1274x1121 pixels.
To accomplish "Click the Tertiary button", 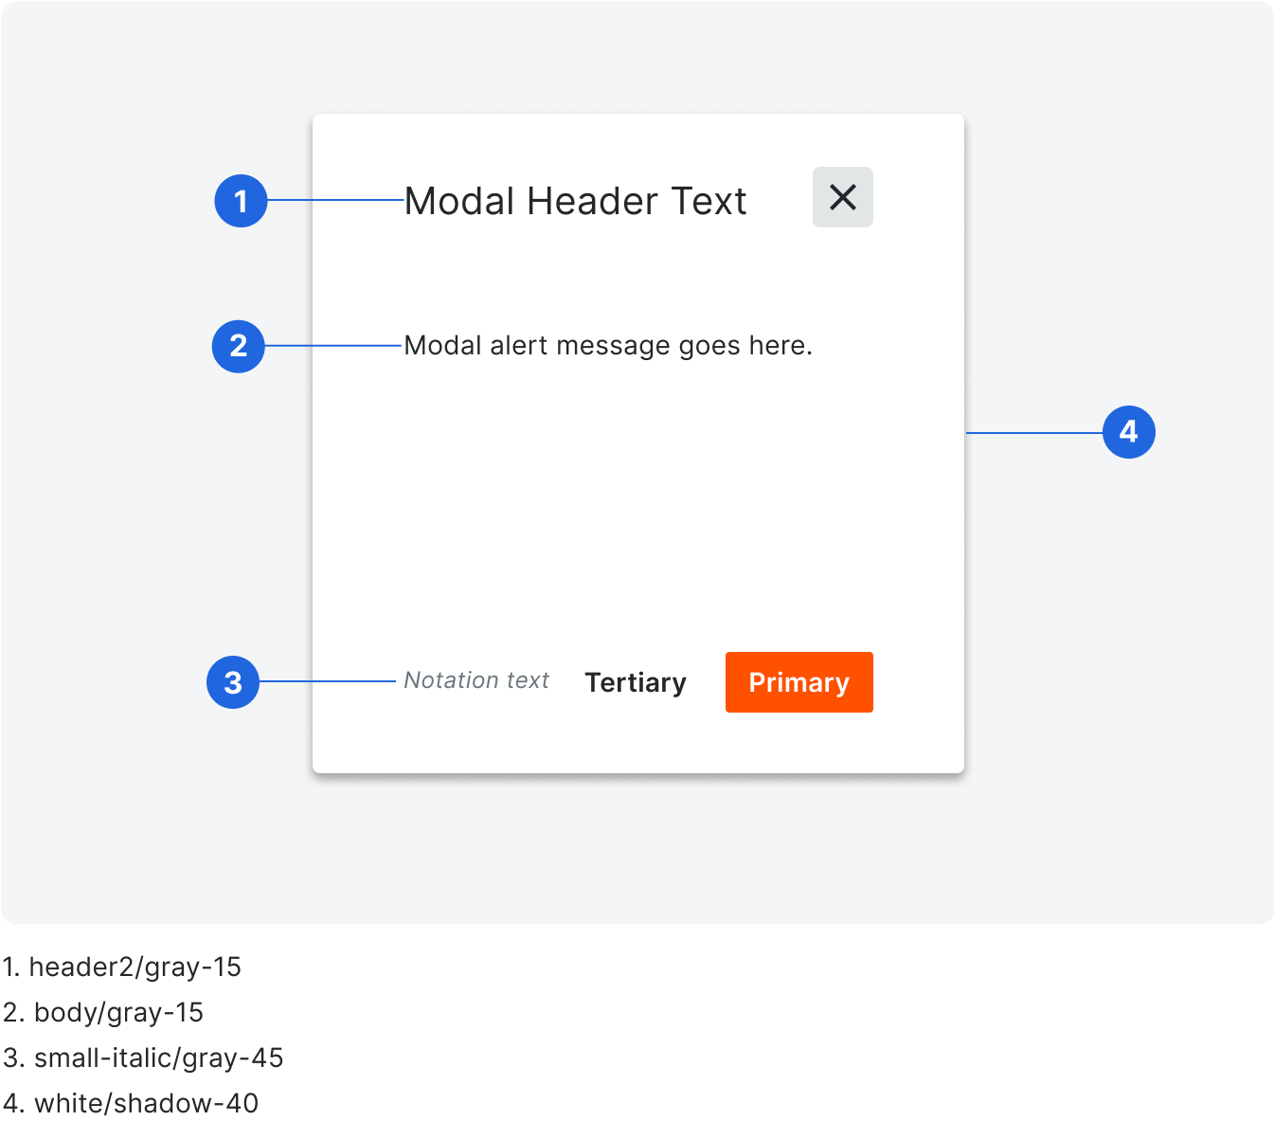I will [636, 682].
